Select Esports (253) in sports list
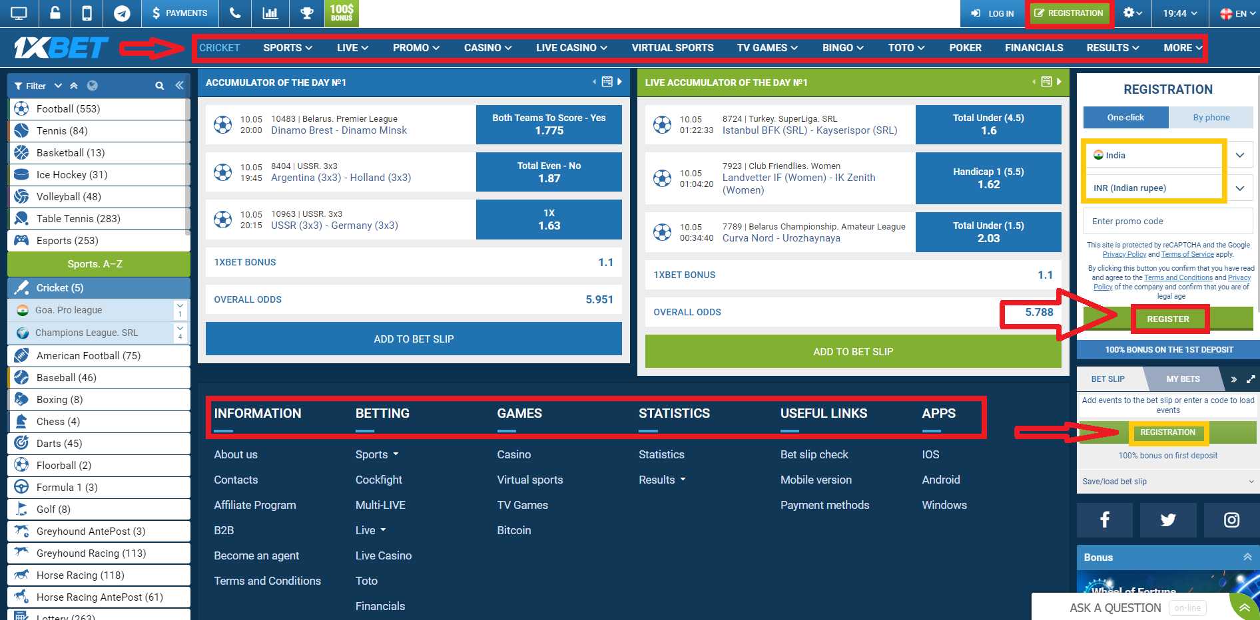Screen dimensions: 1260x620 [99, 241]
